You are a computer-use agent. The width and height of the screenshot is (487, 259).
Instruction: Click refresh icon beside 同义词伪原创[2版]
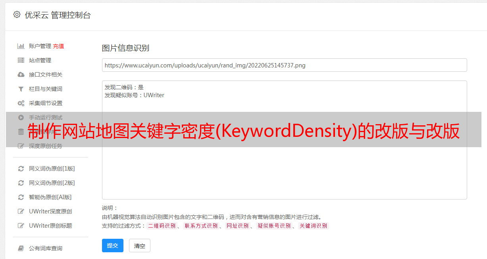pos(21,183)
